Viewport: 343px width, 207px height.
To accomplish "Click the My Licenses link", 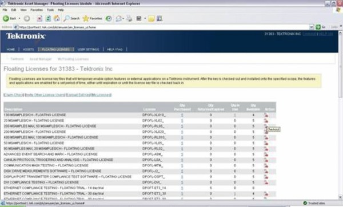I will click(x=101, y=95).
